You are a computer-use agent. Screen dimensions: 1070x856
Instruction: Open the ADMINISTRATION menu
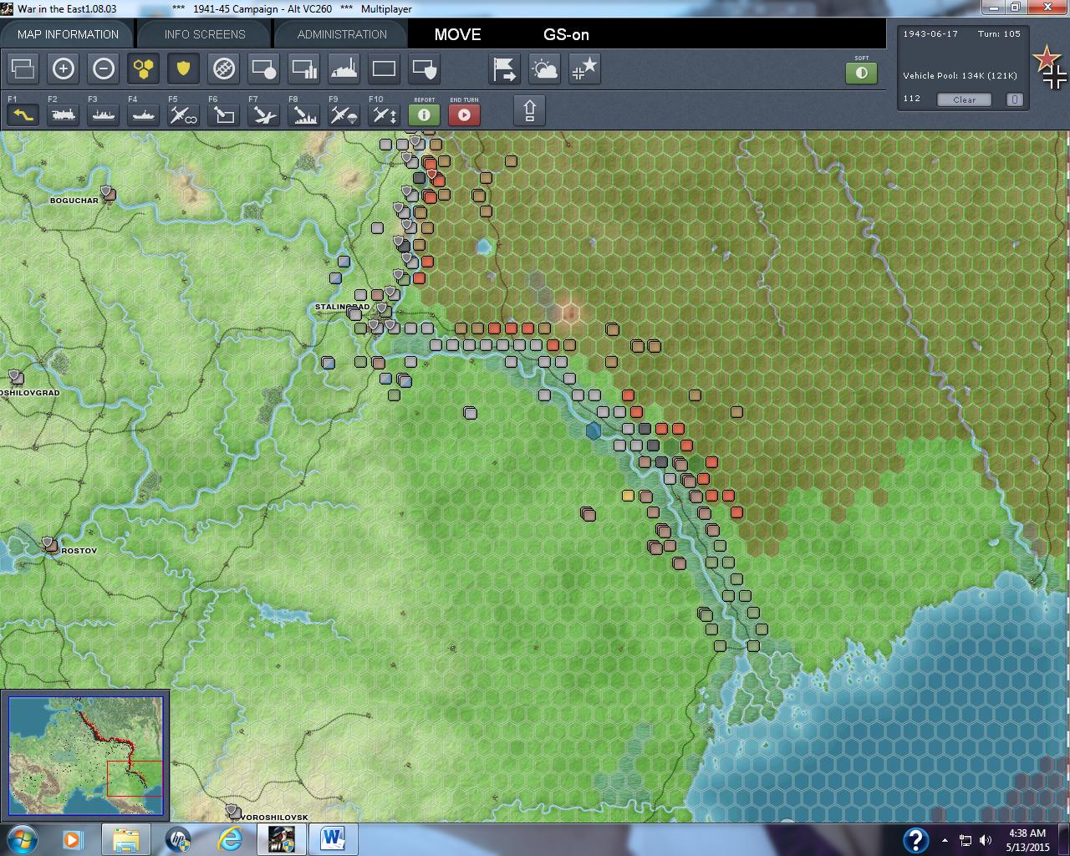341,33
